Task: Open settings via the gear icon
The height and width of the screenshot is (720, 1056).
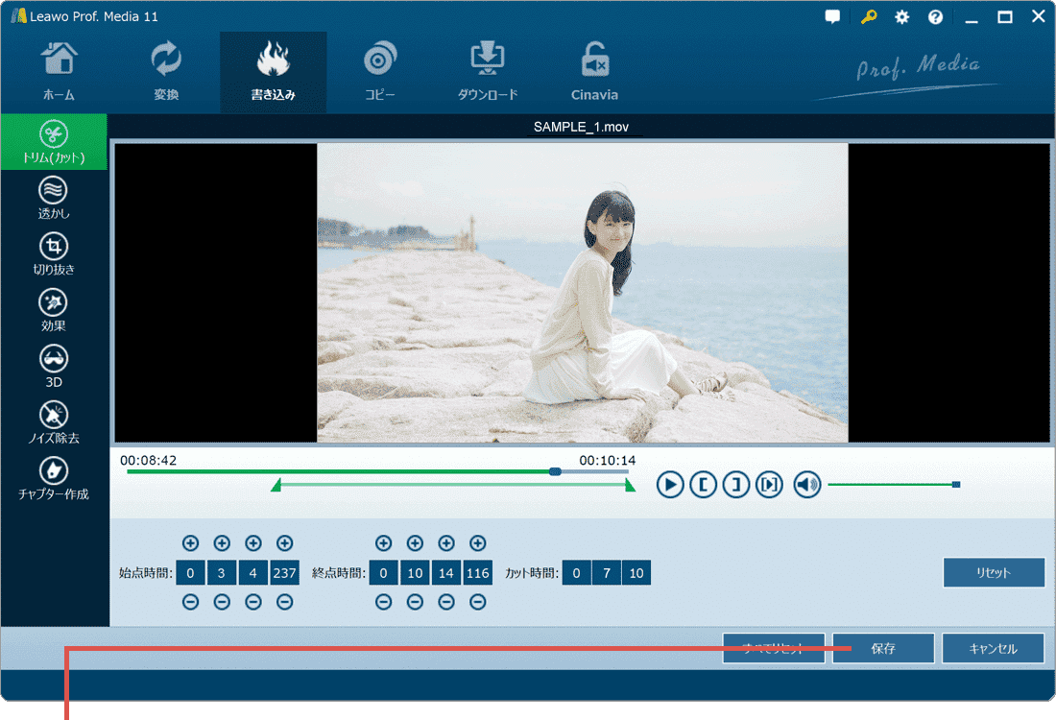Action: coord(901,17)
